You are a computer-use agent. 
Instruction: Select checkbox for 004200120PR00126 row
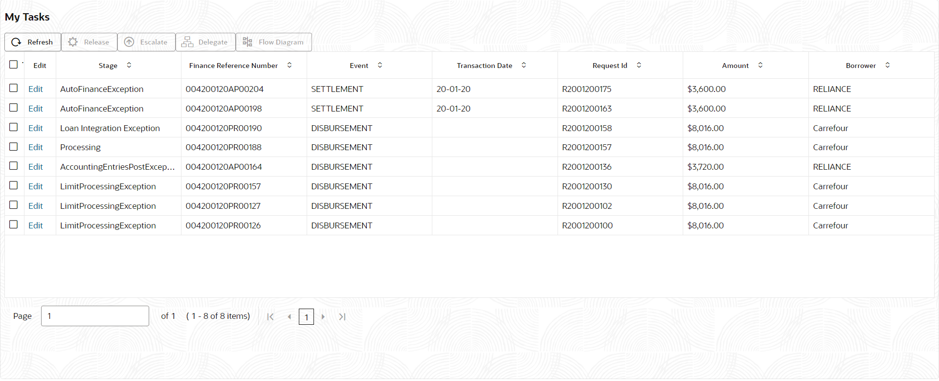[x=14, y=224]
